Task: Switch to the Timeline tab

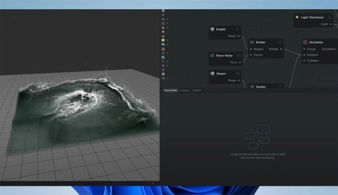Action: [196, 90]
